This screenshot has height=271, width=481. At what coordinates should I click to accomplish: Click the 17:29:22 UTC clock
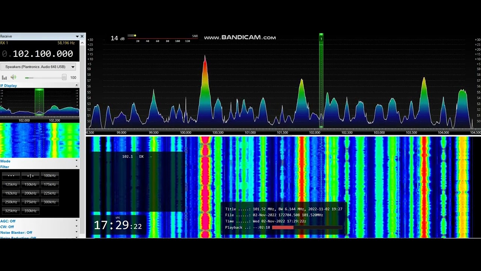[x=118, y=225]
